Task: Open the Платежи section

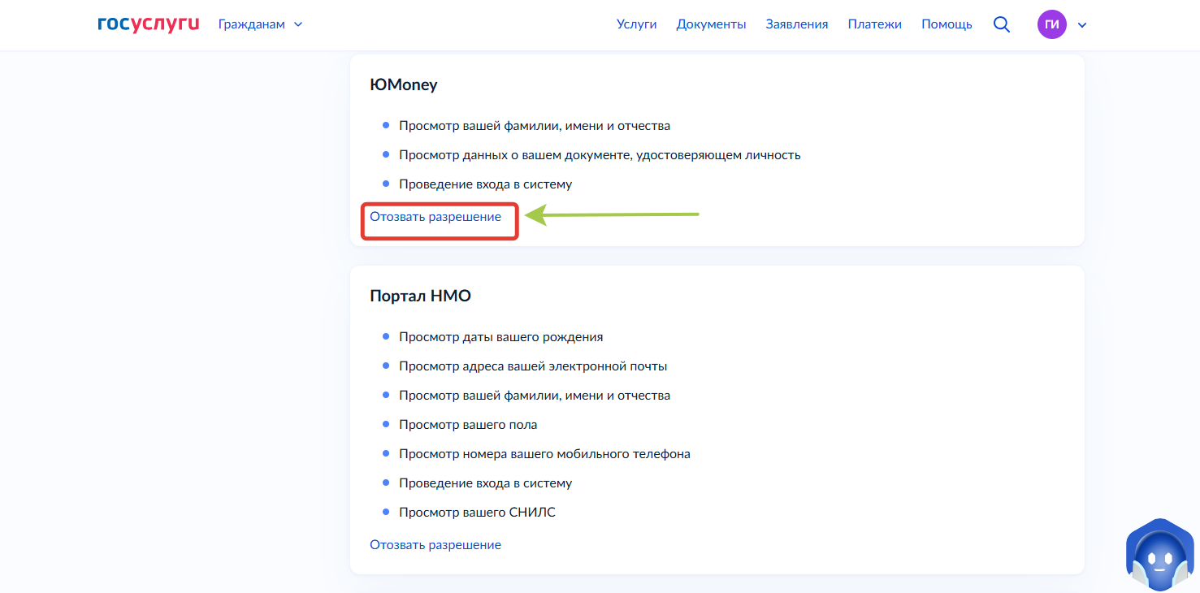Action: (x=874, y=24)
